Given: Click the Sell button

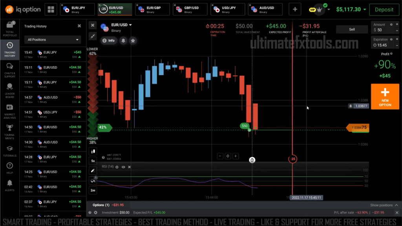Looking at the screenshot, I should click(x=351, y=29).
